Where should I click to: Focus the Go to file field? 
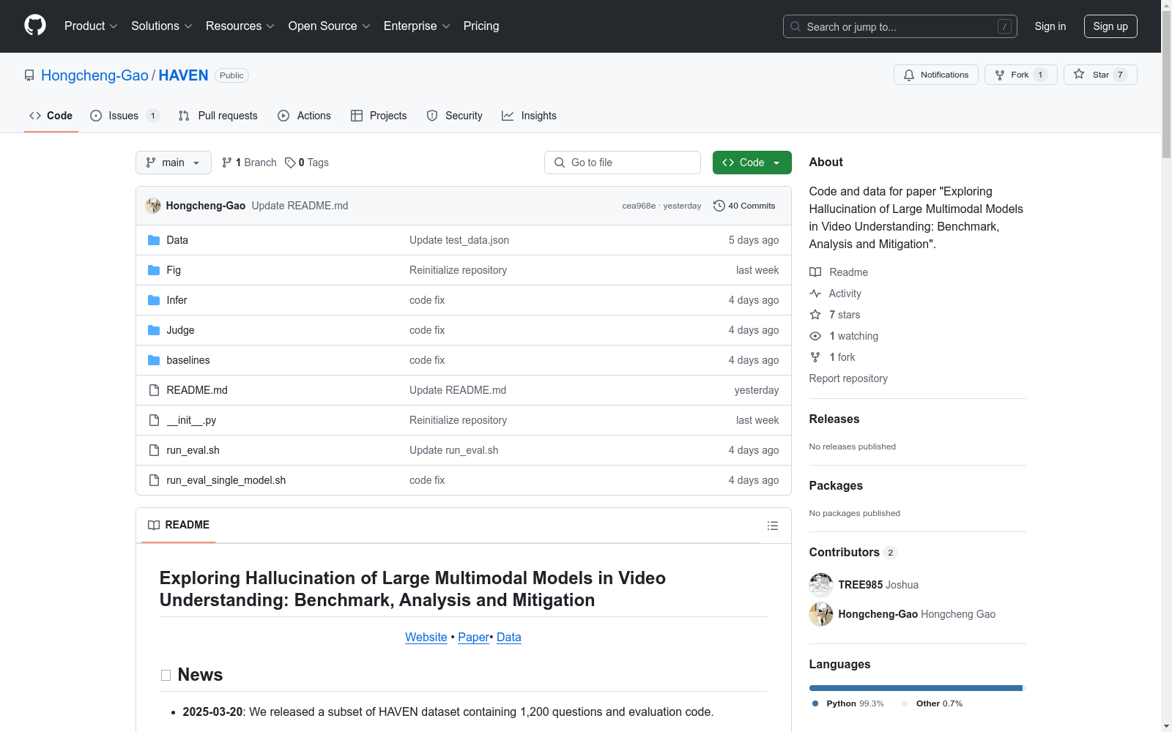[623, 163]
